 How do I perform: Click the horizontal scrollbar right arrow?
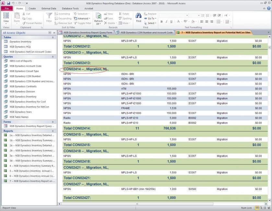tap(266, 204)
